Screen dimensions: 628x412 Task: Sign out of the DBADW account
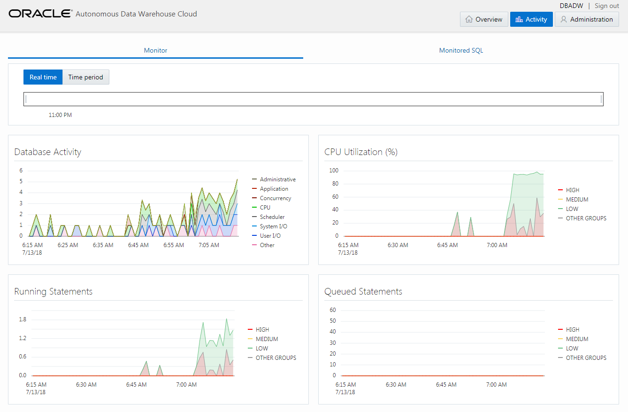coord(606,6)
